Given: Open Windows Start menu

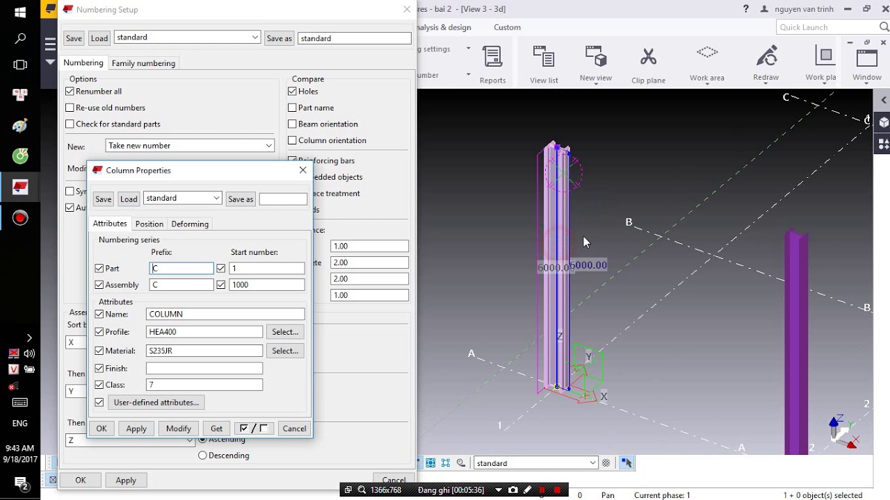Looking at the screenshot, I should (20, 12).
